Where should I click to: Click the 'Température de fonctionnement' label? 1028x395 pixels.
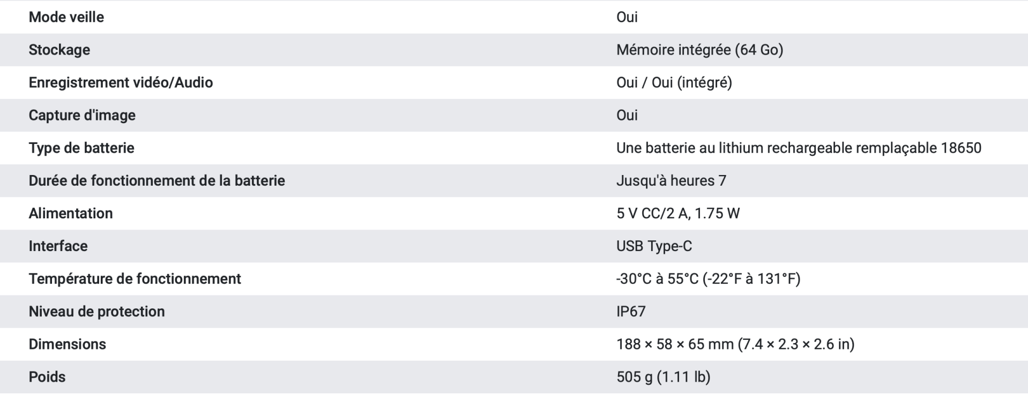pos(135,278)
